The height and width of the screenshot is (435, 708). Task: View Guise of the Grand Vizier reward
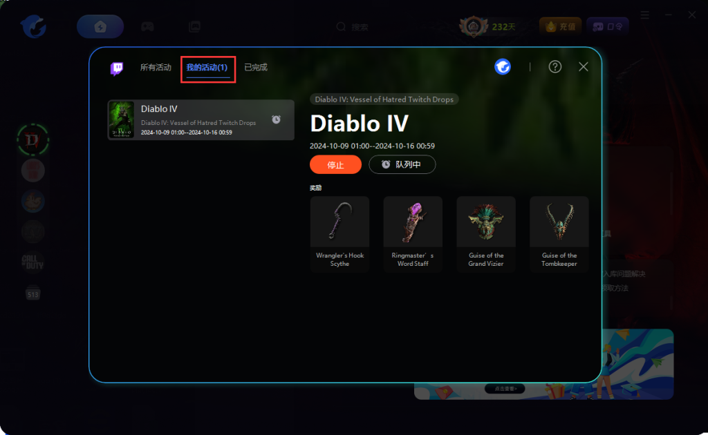486,234
